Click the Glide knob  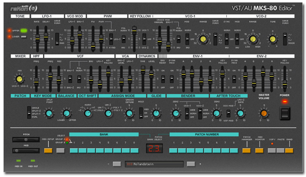156,113
